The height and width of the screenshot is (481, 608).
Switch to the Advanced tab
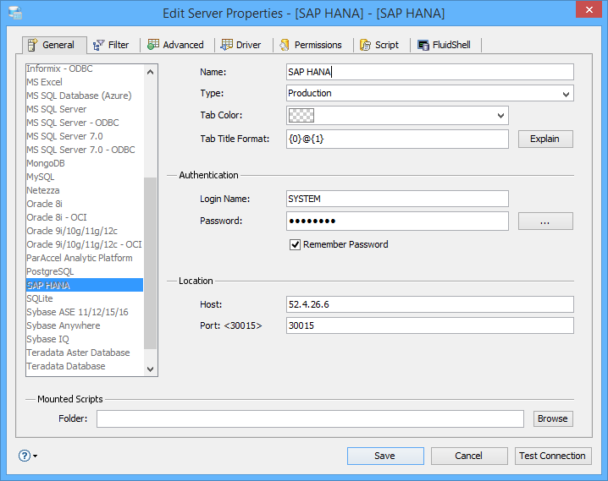(175, 45)
